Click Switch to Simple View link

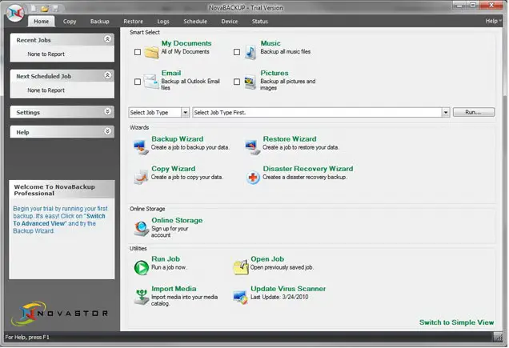456,322
